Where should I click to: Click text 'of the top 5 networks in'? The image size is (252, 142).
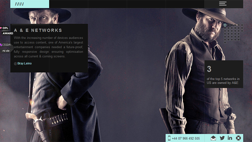[x=223, y=79]
